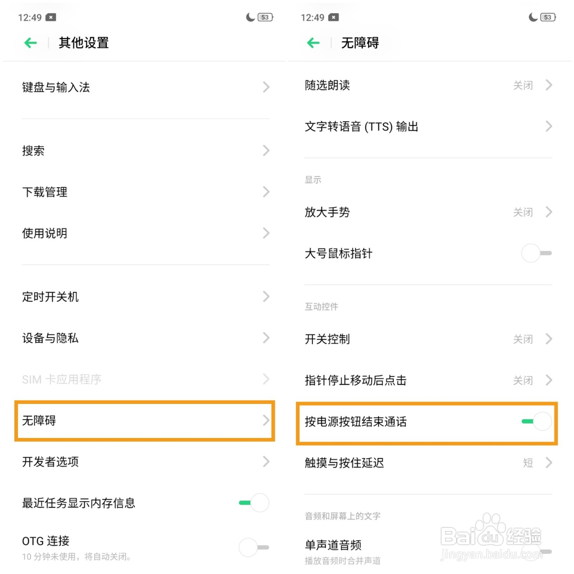The image size is (574, 574).
Task: Open 无障碍 menu entry
Action: coord(143,421)
